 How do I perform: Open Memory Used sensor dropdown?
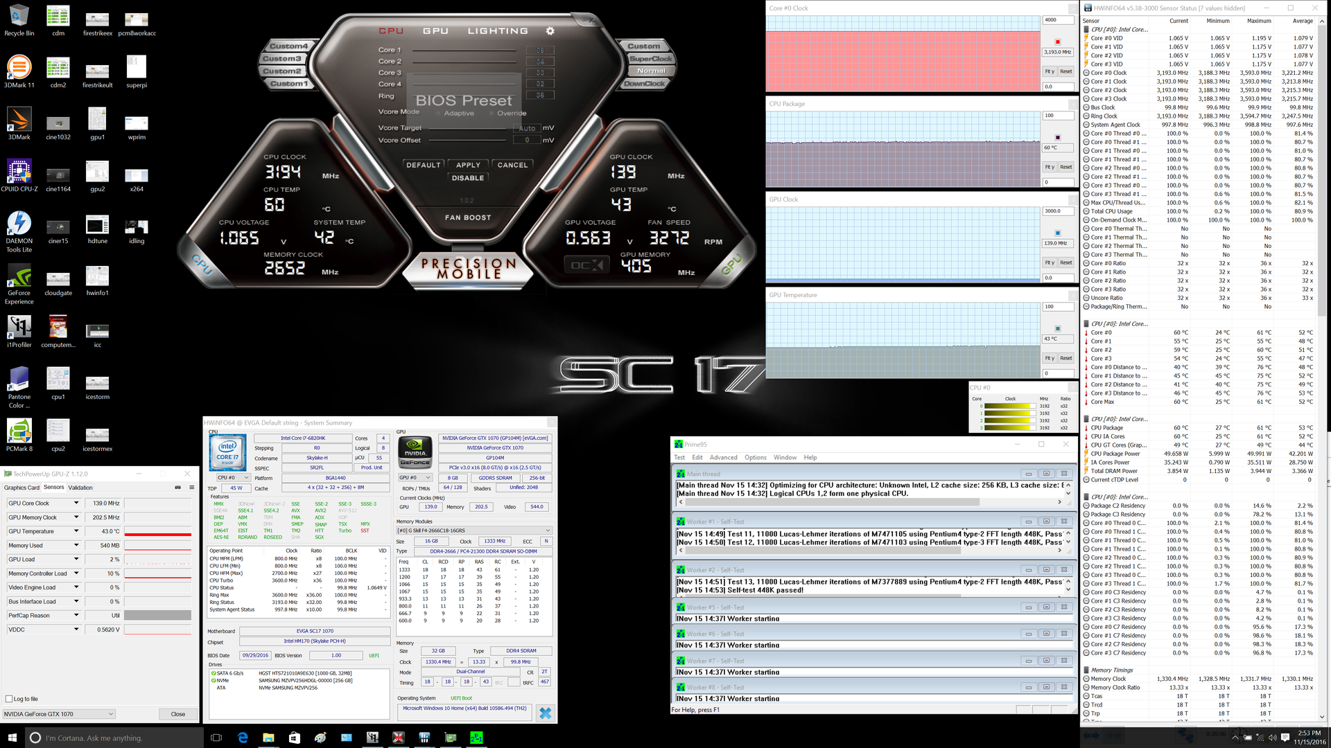tap(76, 545)
